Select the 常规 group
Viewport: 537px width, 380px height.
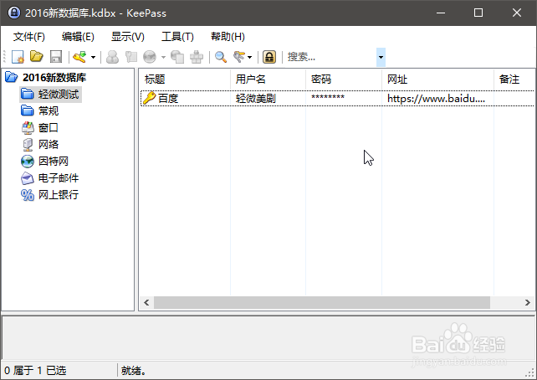(x=49, y=110)
